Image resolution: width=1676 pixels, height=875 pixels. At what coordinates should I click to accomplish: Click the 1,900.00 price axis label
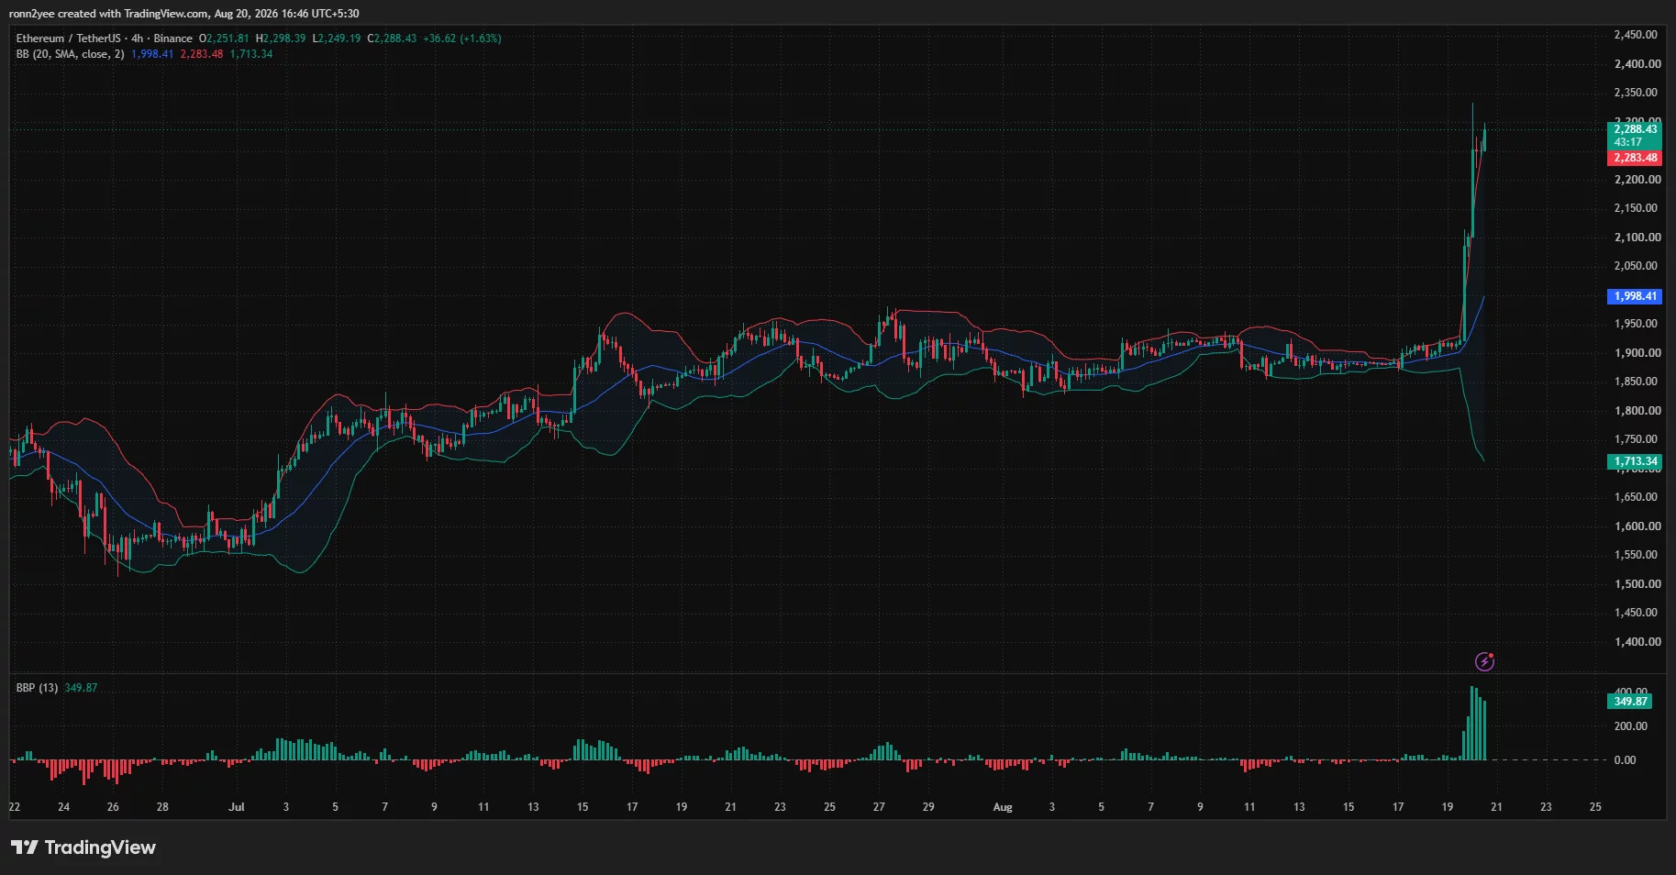[x=1637, y=353]
